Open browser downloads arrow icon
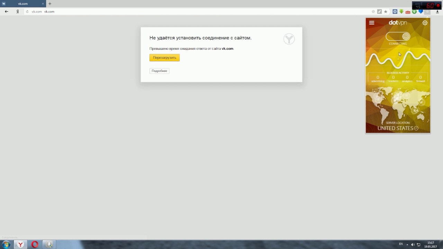The width and height of the screenshot is (443, 249). click(437, 11)
